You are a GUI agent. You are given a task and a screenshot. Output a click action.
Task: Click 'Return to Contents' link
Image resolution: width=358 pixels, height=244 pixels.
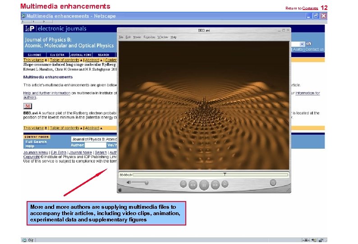click(x=302, y=8)
